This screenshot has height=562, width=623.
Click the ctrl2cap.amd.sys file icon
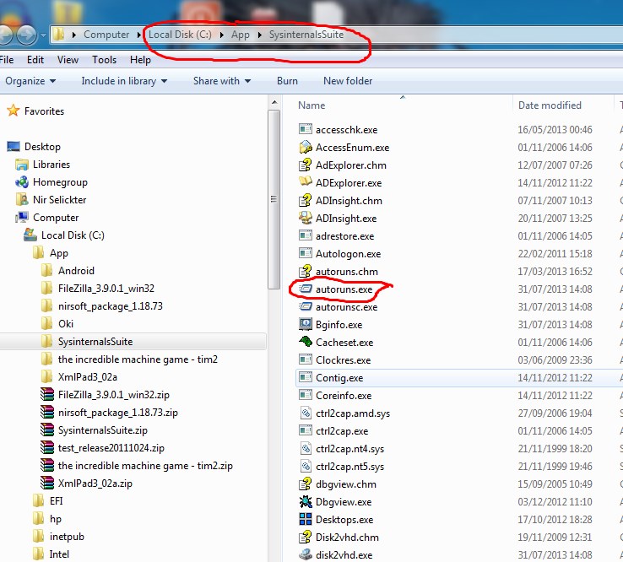pyautogui.click(x=305, y=413)
